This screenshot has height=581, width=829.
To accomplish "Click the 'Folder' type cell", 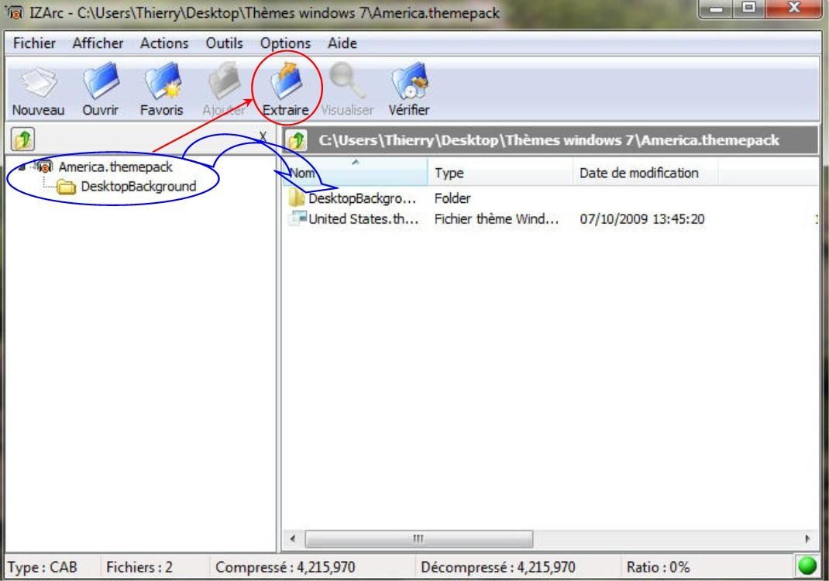I will [x=452, y=199].
